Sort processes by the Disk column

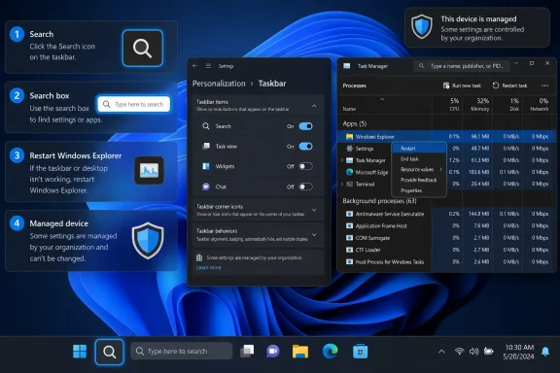(x=514, y=105)
